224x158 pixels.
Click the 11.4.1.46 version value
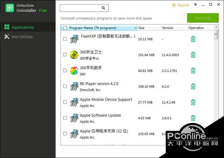(168, 102)
